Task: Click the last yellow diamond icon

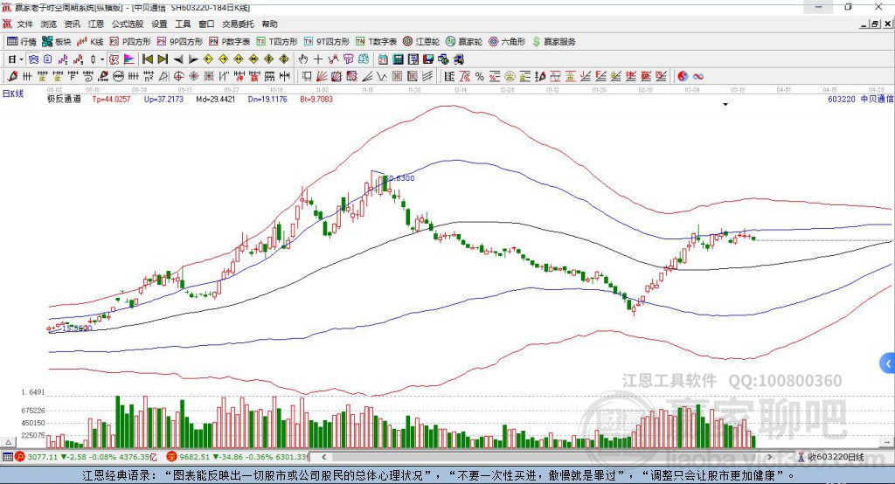Action: click(x=284, y=59)
